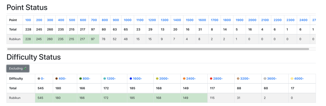Open the 1500 point link
Screen dimensions: 326x106
pos(190,20)
